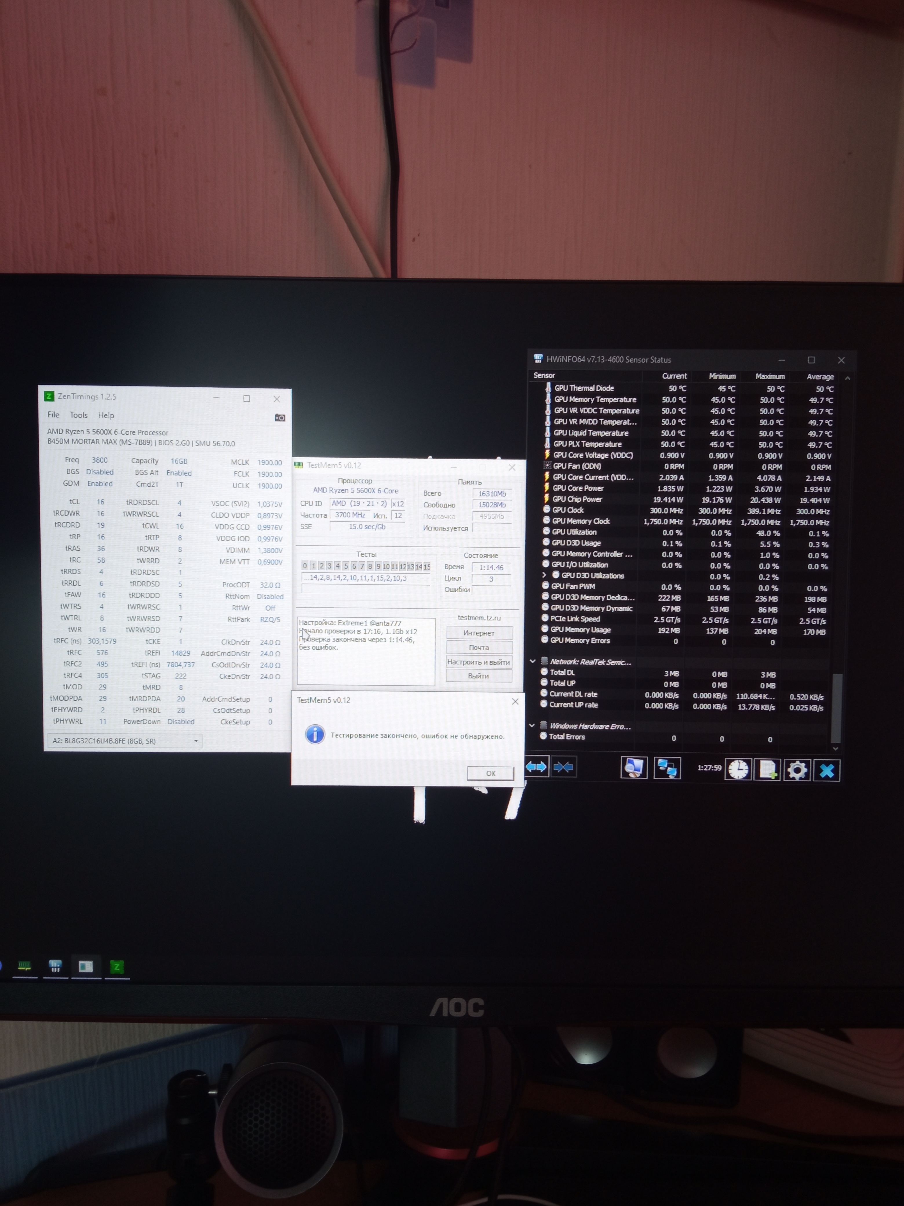Click HWiNFO collapse columns arrows icon
904x1206 pixels.
coord(563,768)
